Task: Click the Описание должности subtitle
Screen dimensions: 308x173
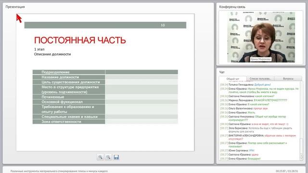Action: pyautogui.click(x=52, y=54)
